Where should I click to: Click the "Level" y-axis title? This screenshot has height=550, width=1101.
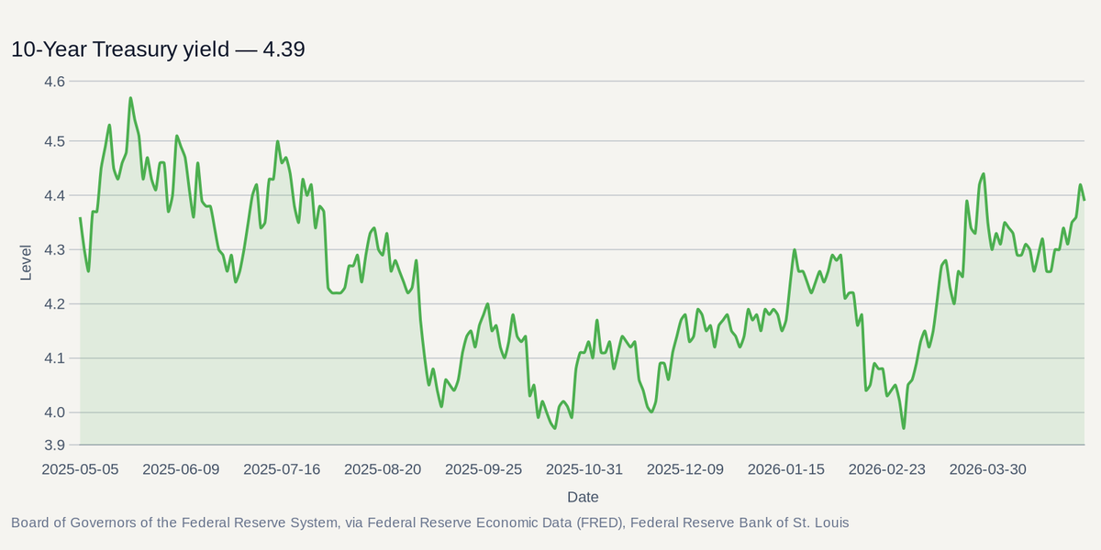click(26, 263)
